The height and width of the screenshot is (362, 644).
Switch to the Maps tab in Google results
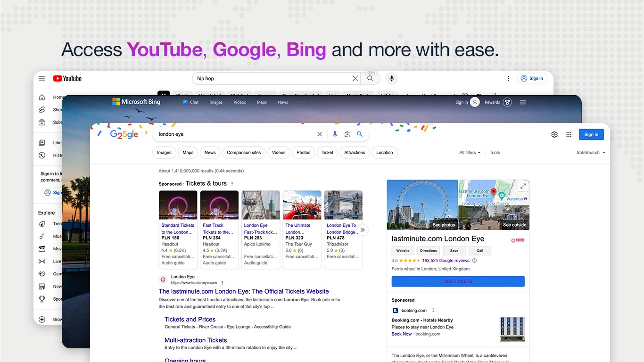click(188, 152)
